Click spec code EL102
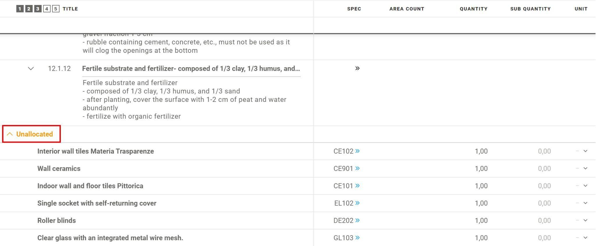Screen dimensions: 596x246 pyautogui.click(x=344, y=203)
